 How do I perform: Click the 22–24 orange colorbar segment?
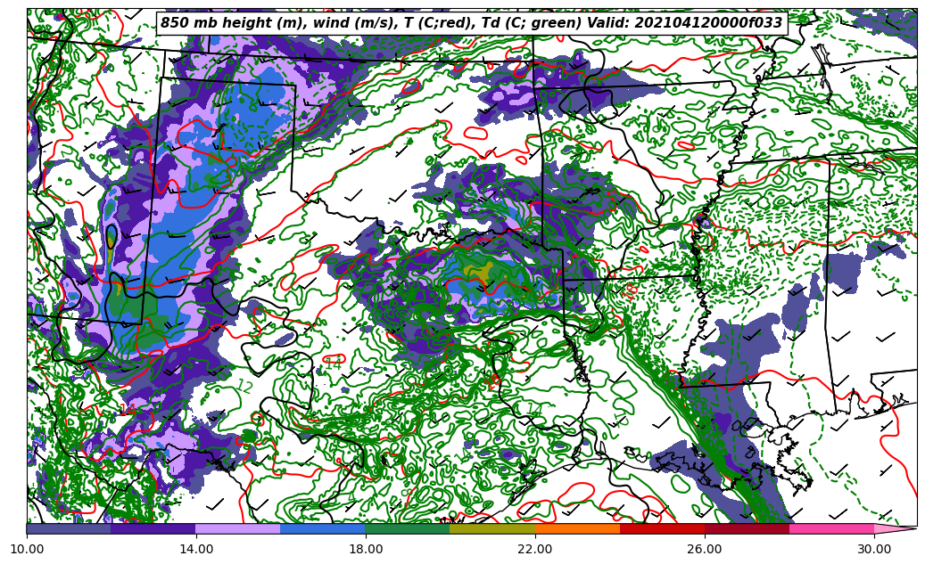[577, 528]
